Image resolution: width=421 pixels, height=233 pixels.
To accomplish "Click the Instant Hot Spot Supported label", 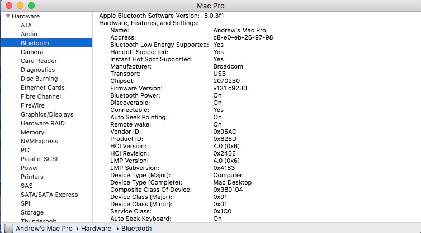I will point(152,59).
